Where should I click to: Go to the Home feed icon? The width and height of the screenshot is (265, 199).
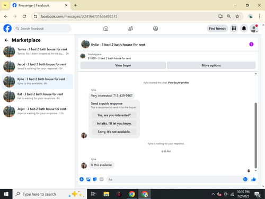tap(105, 29)
